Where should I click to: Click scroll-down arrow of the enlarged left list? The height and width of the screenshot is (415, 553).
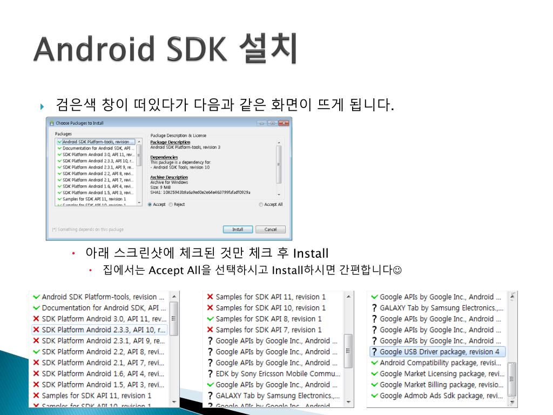[x=174, y=402]
